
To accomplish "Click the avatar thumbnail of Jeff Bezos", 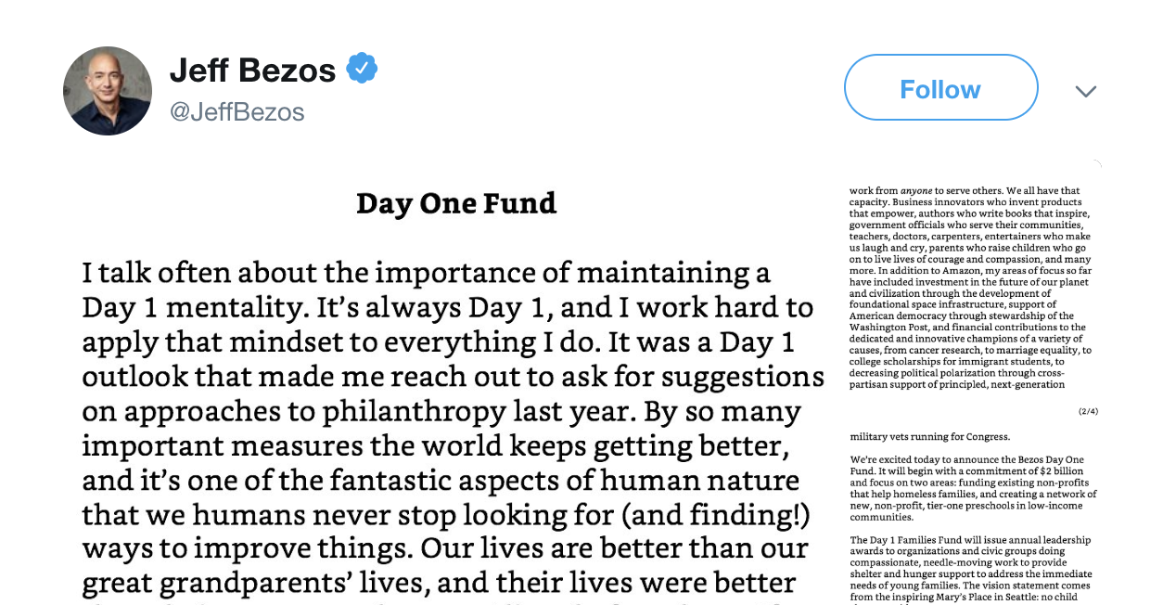I will pyautogui.click(x=107, y=91).
